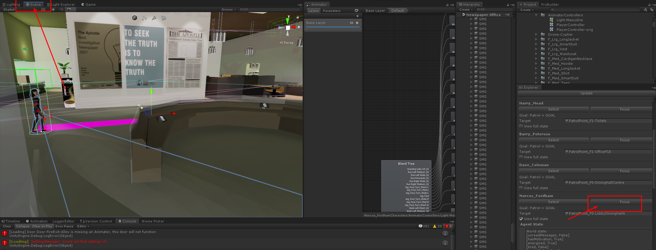Open Wwise Picker tab

pos(153,221)
